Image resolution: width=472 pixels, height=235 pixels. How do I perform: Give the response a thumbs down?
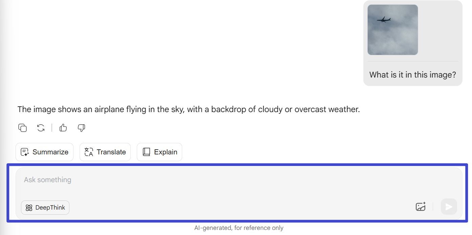pos(81,128)
